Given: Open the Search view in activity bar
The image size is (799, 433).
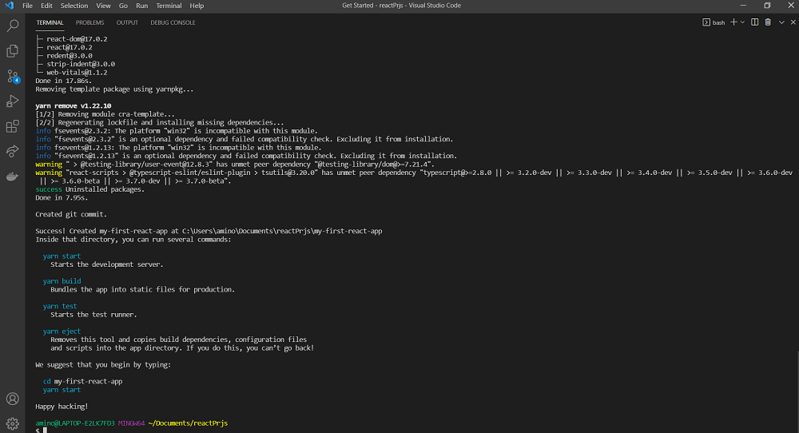Looking at the screenshot, I should (12, 26).
